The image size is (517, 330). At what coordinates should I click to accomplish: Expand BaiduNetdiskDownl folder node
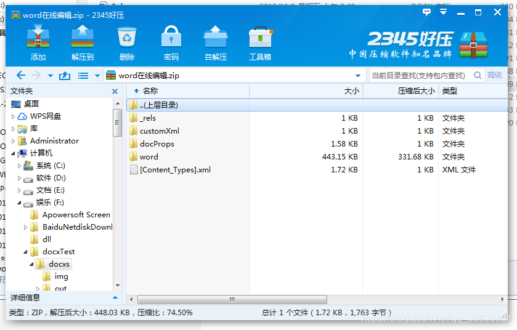(25, 227)
